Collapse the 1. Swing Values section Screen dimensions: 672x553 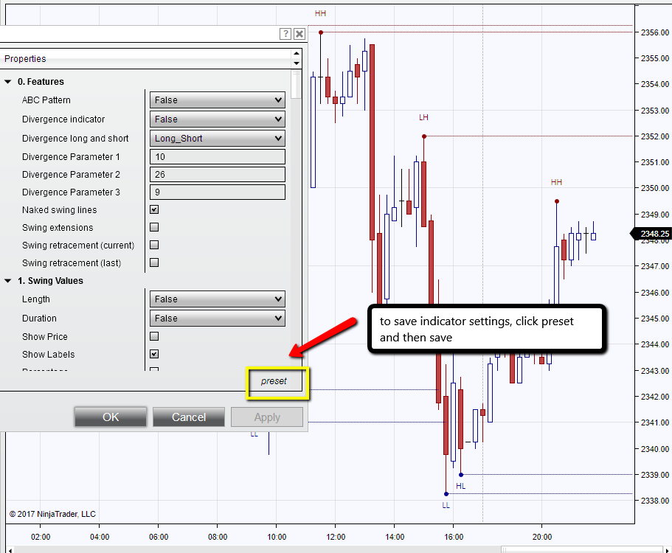click(7, 281)
